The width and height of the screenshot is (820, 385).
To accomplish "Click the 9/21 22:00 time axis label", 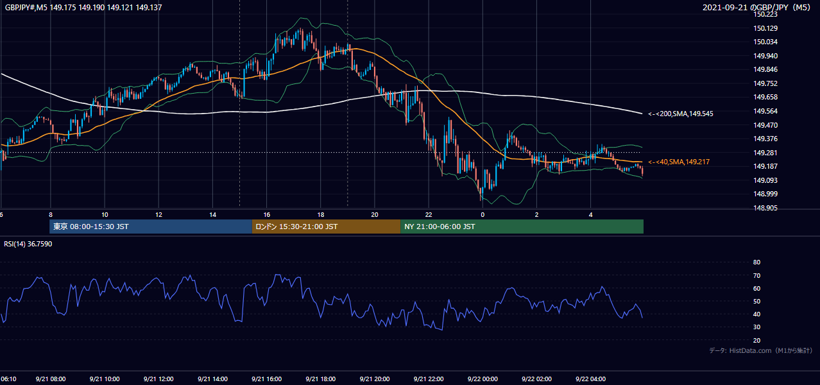I will coord(429,379).
